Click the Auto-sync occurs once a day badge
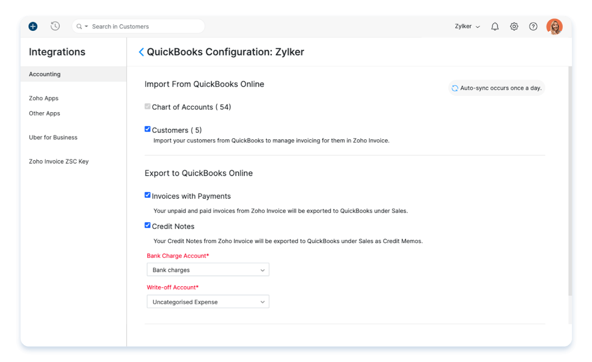This screenshot has width=592, height=362. 496,88
